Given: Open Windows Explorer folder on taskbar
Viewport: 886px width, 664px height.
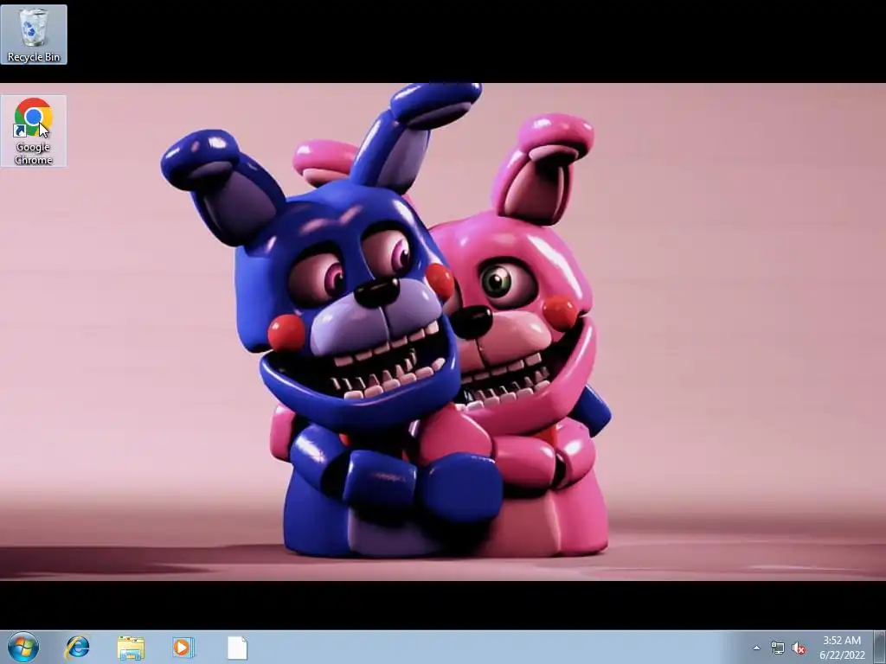Looking at the screenshot, I should click(x=131, y=648).
